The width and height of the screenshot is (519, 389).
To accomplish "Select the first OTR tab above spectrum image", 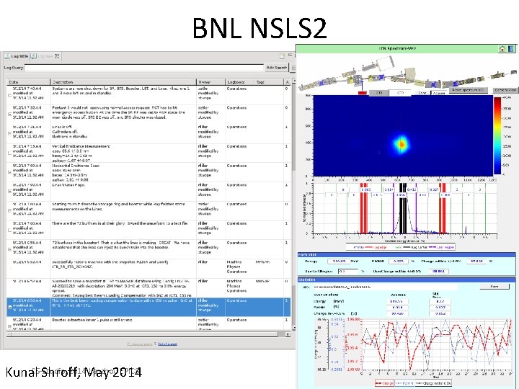I will 379,93.
